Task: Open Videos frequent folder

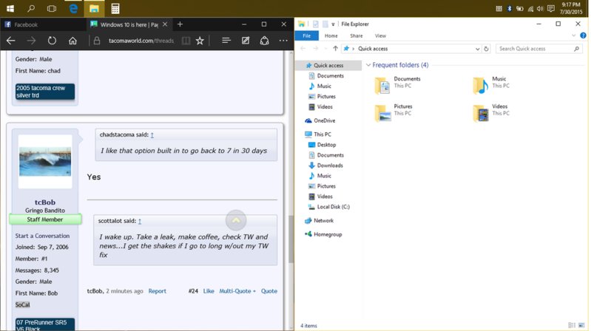Action: (490, 112)
